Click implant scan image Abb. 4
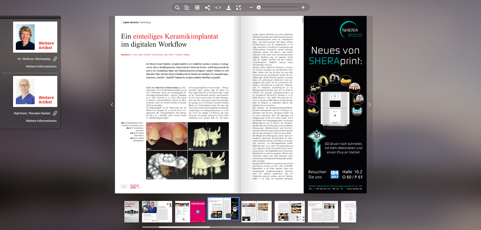This screenshot has height=230, width=481. (208, 165)
